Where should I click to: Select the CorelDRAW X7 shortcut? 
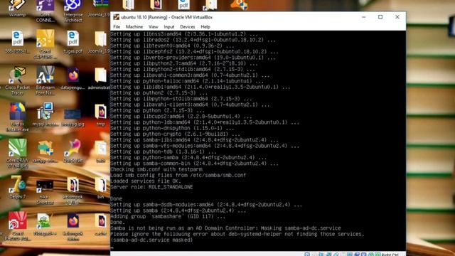point(17,154)
